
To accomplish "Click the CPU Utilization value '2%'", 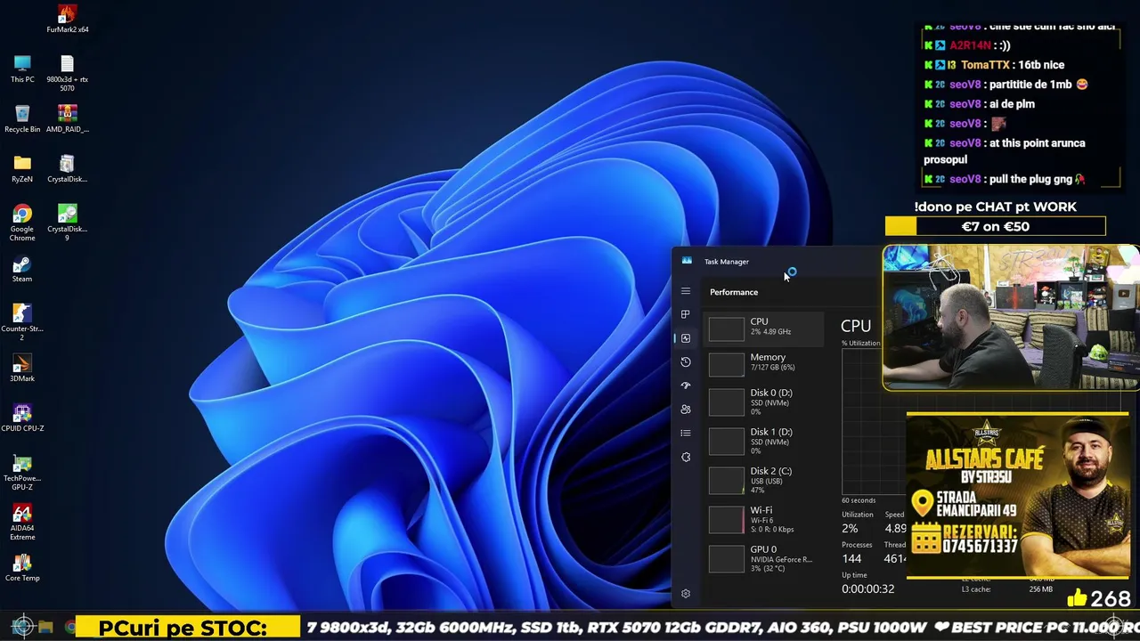I will click(850, 528).
